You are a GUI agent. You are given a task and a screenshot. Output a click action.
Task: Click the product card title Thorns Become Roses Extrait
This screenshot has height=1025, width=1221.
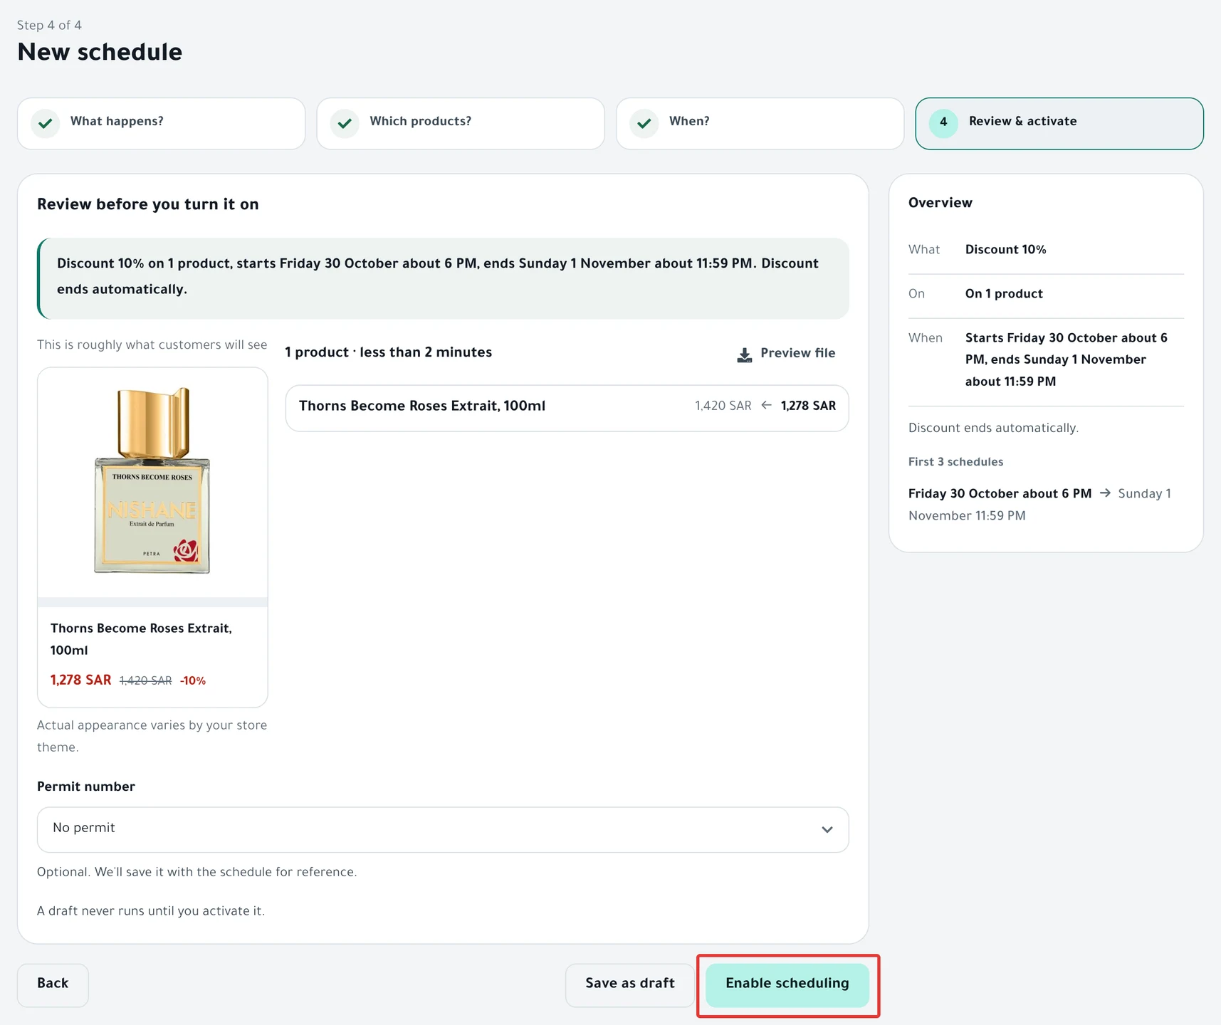pos(141,639)
